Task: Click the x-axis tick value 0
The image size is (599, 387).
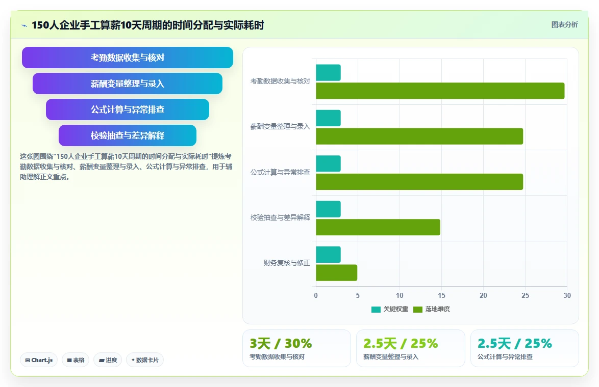Action: 316,295
